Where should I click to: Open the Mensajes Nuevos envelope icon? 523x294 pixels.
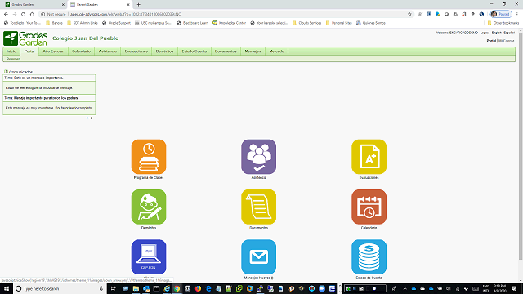258,257
